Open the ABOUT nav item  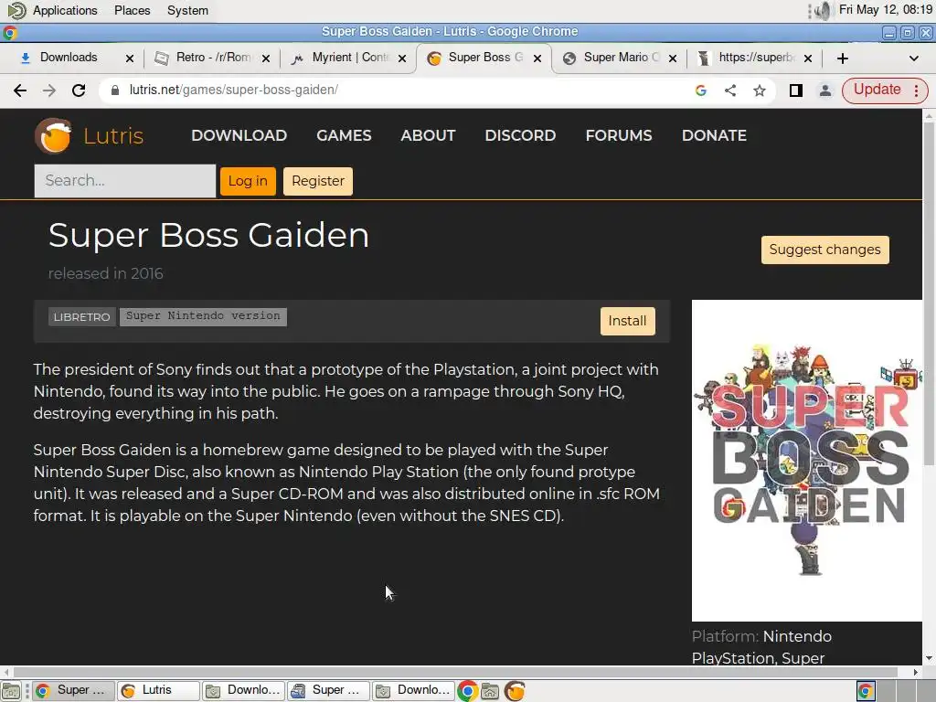tap(428, 135)
